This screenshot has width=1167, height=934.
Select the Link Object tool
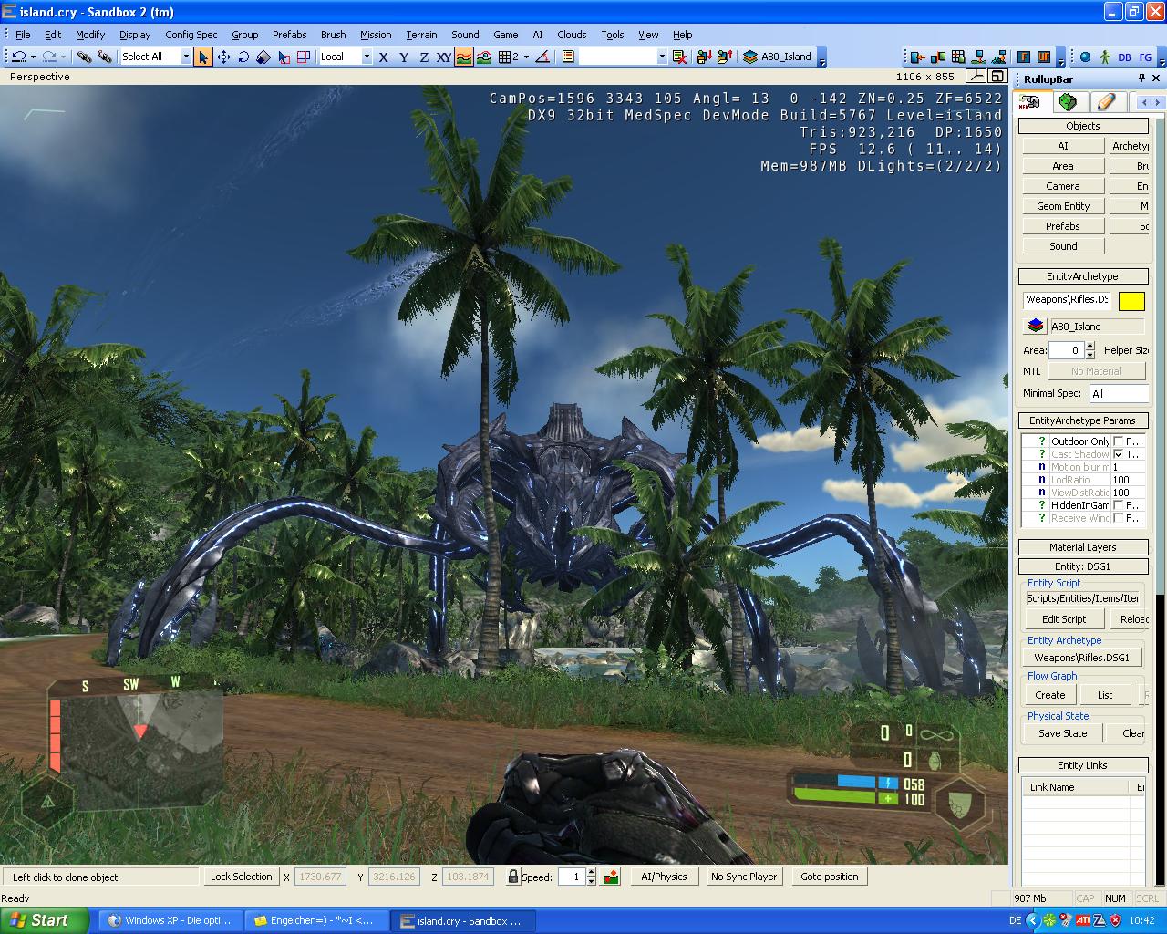(x=84, y=57)
